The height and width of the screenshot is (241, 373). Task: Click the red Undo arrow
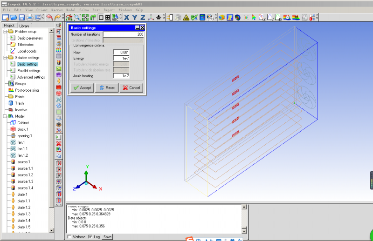click(x=49, y=17)
